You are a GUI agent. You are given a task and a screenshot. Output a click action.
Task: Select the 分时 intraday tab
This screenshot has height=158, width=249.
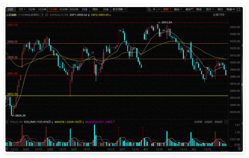coord(10,9)
